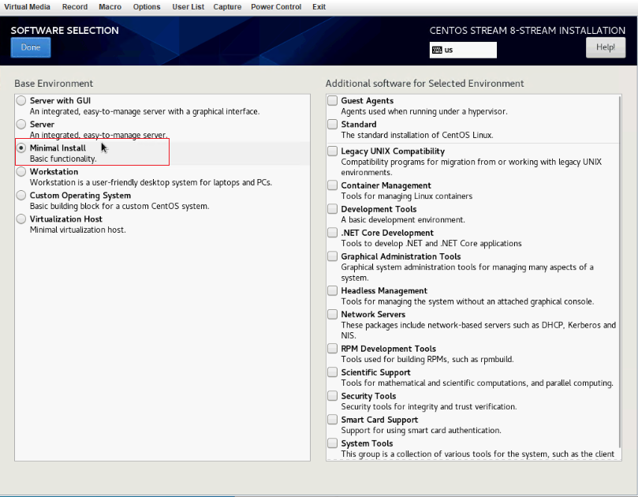
Task: Tick the Headless Management checkbox
Action: 333,290
